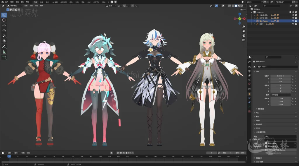The image size is (299, 166).
Task: Toggle proportional editing in header
Action: (x=133, y=6)
